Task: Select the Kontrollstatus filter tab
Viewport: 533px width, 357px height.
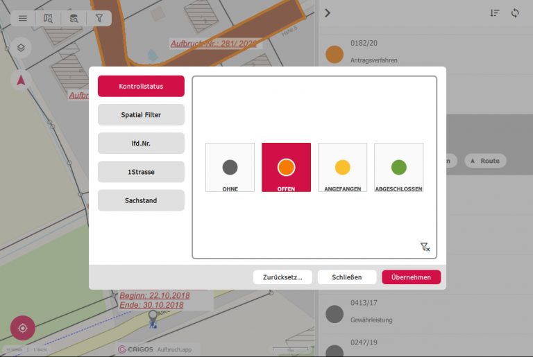Action: click(141, 86)
